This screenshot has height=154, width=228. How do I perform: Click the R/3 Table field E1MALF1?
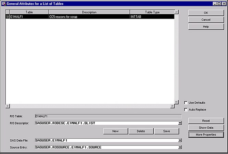click(x=108, y=116)
